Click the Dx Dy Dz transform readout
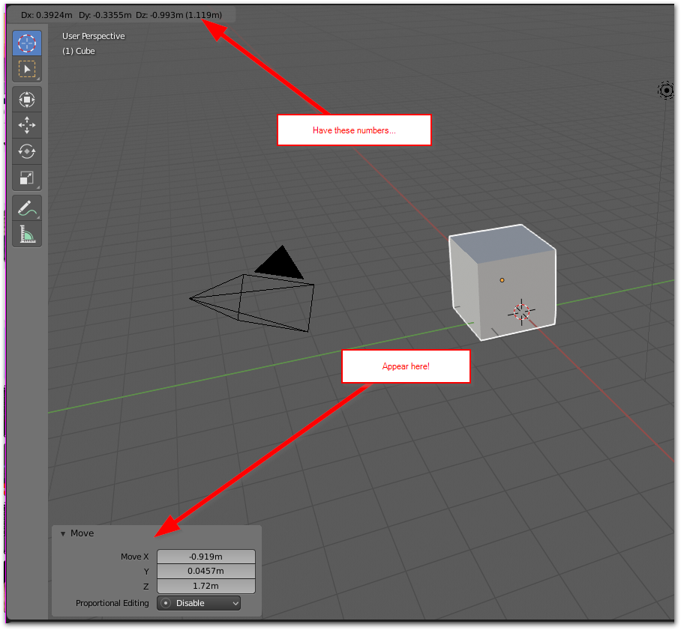 pyautogui.click(x=121, y=15)
